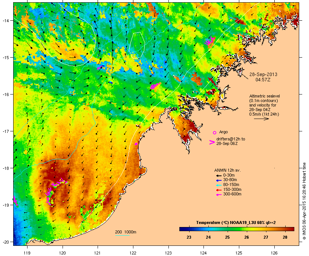The width and height of the screenshot is (309, 256).
Task: Click the Temperature NOAA19_L3U colorbar title
Action: tap(236, 223)
